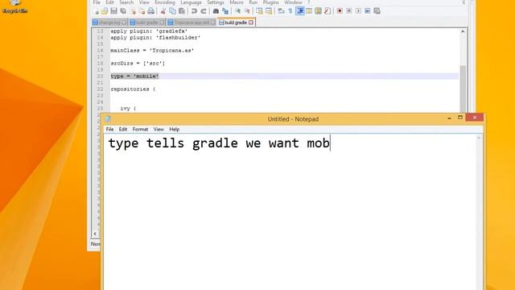Click the 'ivy {' code line
The width and height of the screenshot is (515, 290).
(128, 109)
